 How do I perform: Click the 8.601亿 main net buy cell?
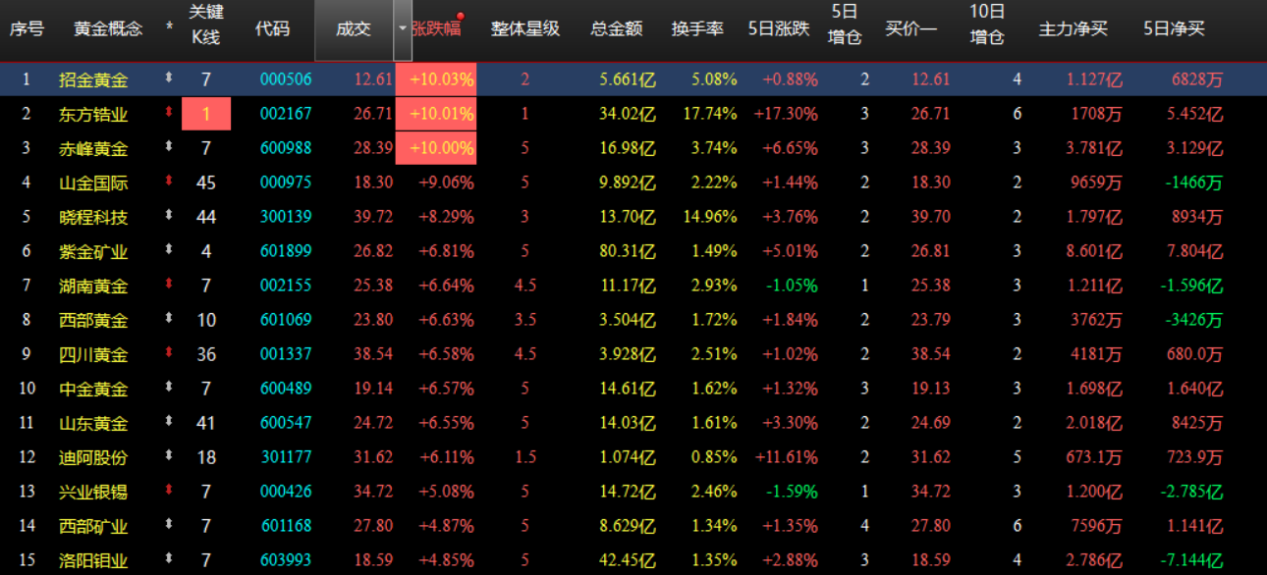point(1094,251)
